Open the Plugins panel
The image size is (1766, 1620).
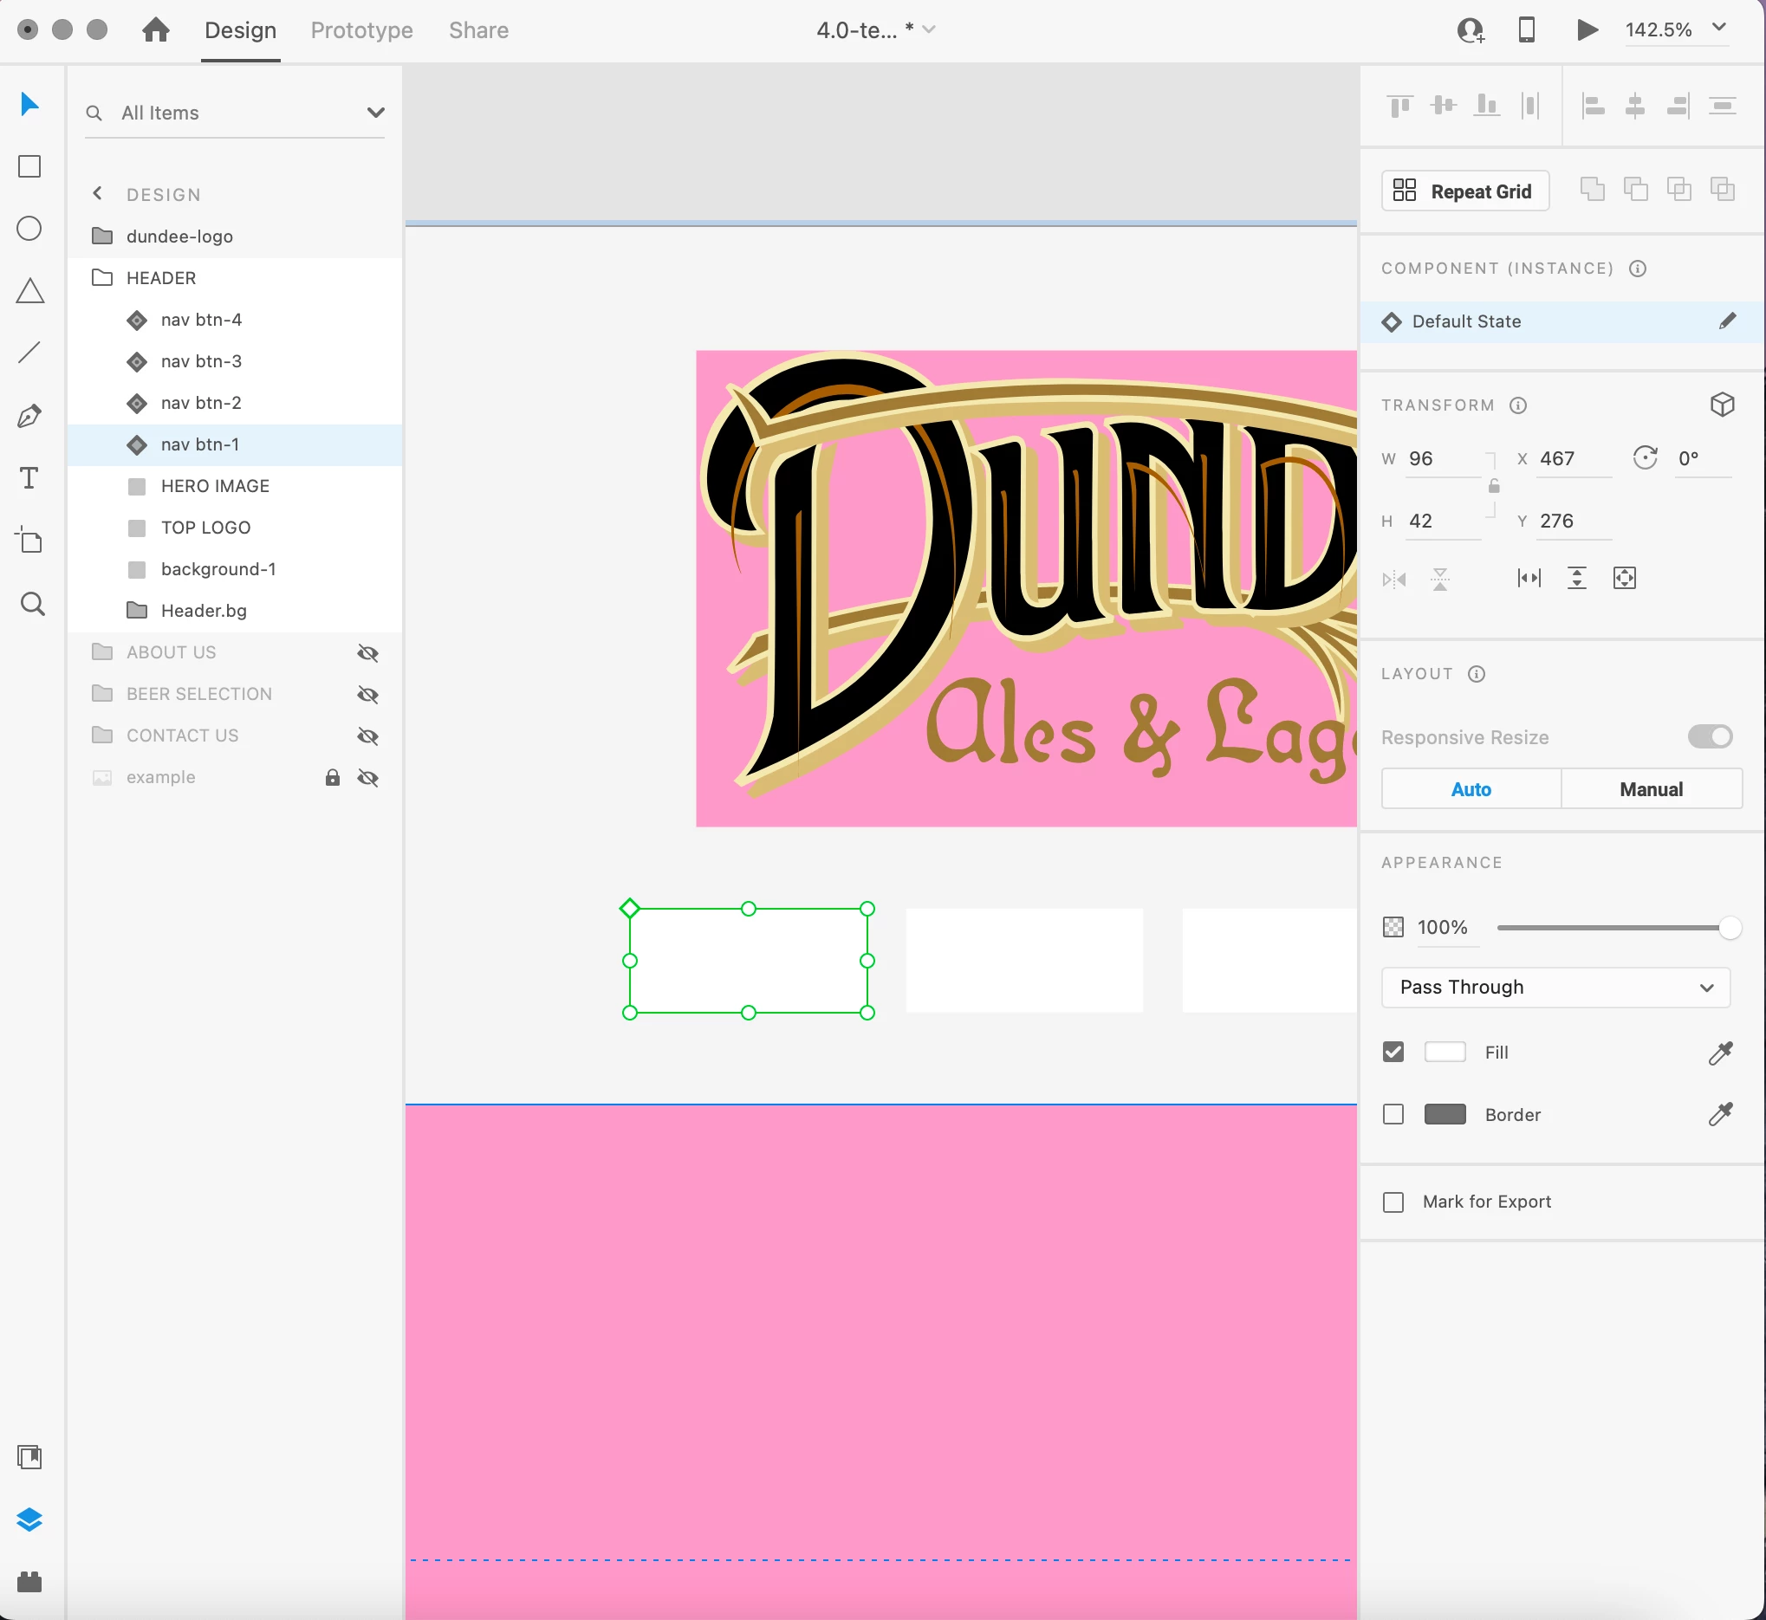[x=29, y=1581]
